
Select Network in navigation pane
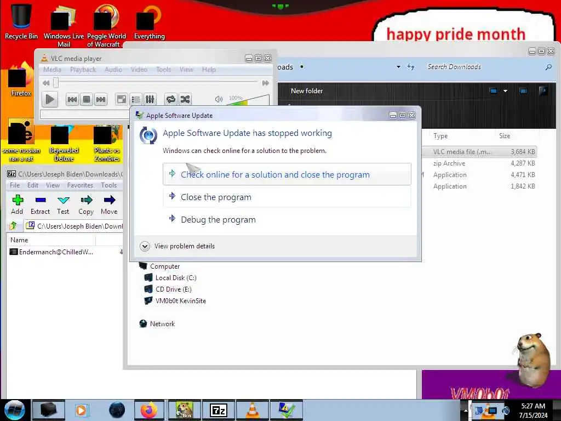click(x=157, y=323)
